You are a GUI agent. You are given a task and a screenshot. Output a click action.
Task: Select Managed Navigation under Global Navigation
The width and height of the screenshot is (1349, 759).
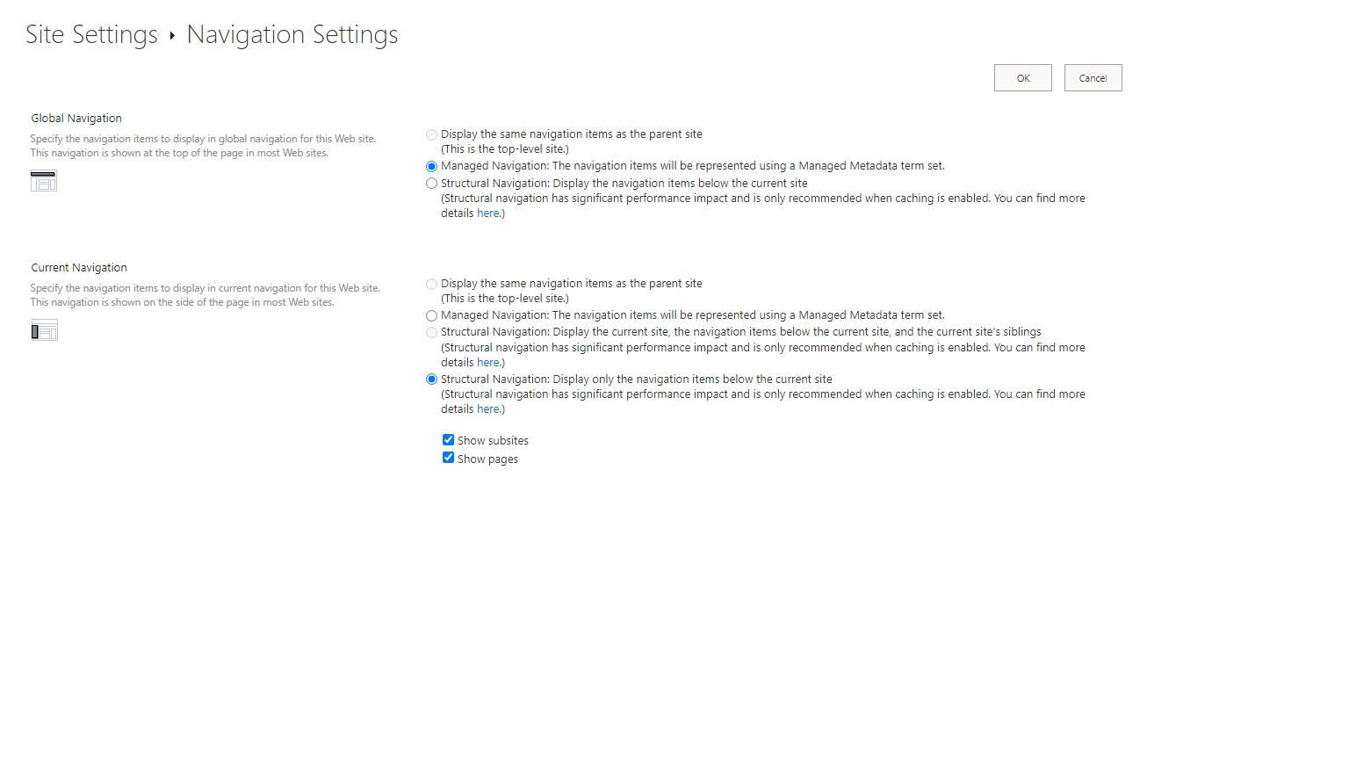click(431, 166)
